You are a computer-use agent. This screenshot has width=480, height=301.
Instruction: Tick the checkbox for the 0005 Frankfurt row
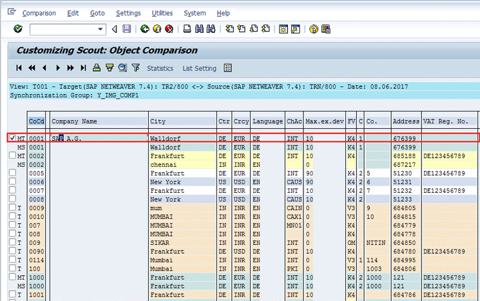coord(13,173)
